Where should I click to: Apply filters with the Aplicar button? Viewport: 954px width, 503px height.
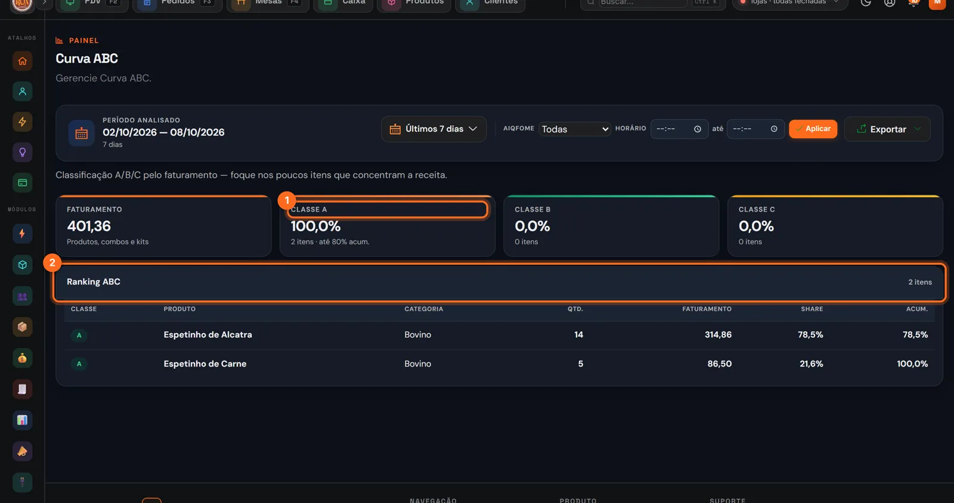(x=813, y=129)
